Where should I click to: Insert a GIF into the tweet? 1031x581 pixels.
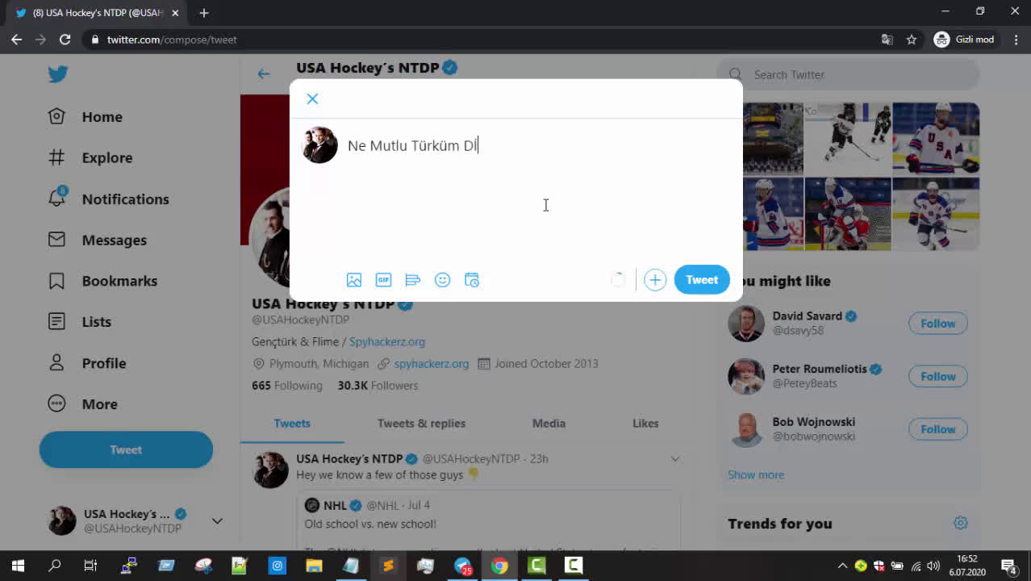coord(383,279)
